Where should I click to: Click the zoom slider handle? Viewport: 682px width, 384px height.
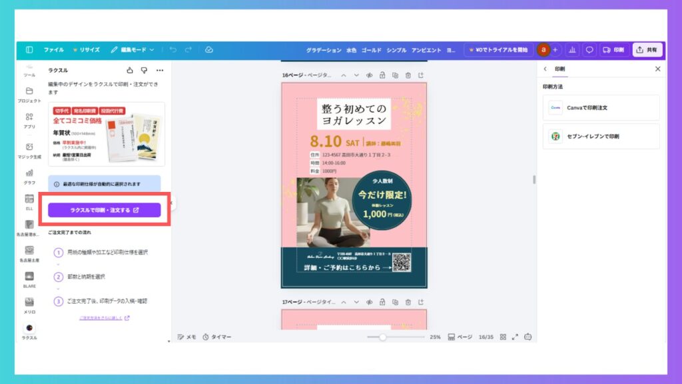coord(382,337)
